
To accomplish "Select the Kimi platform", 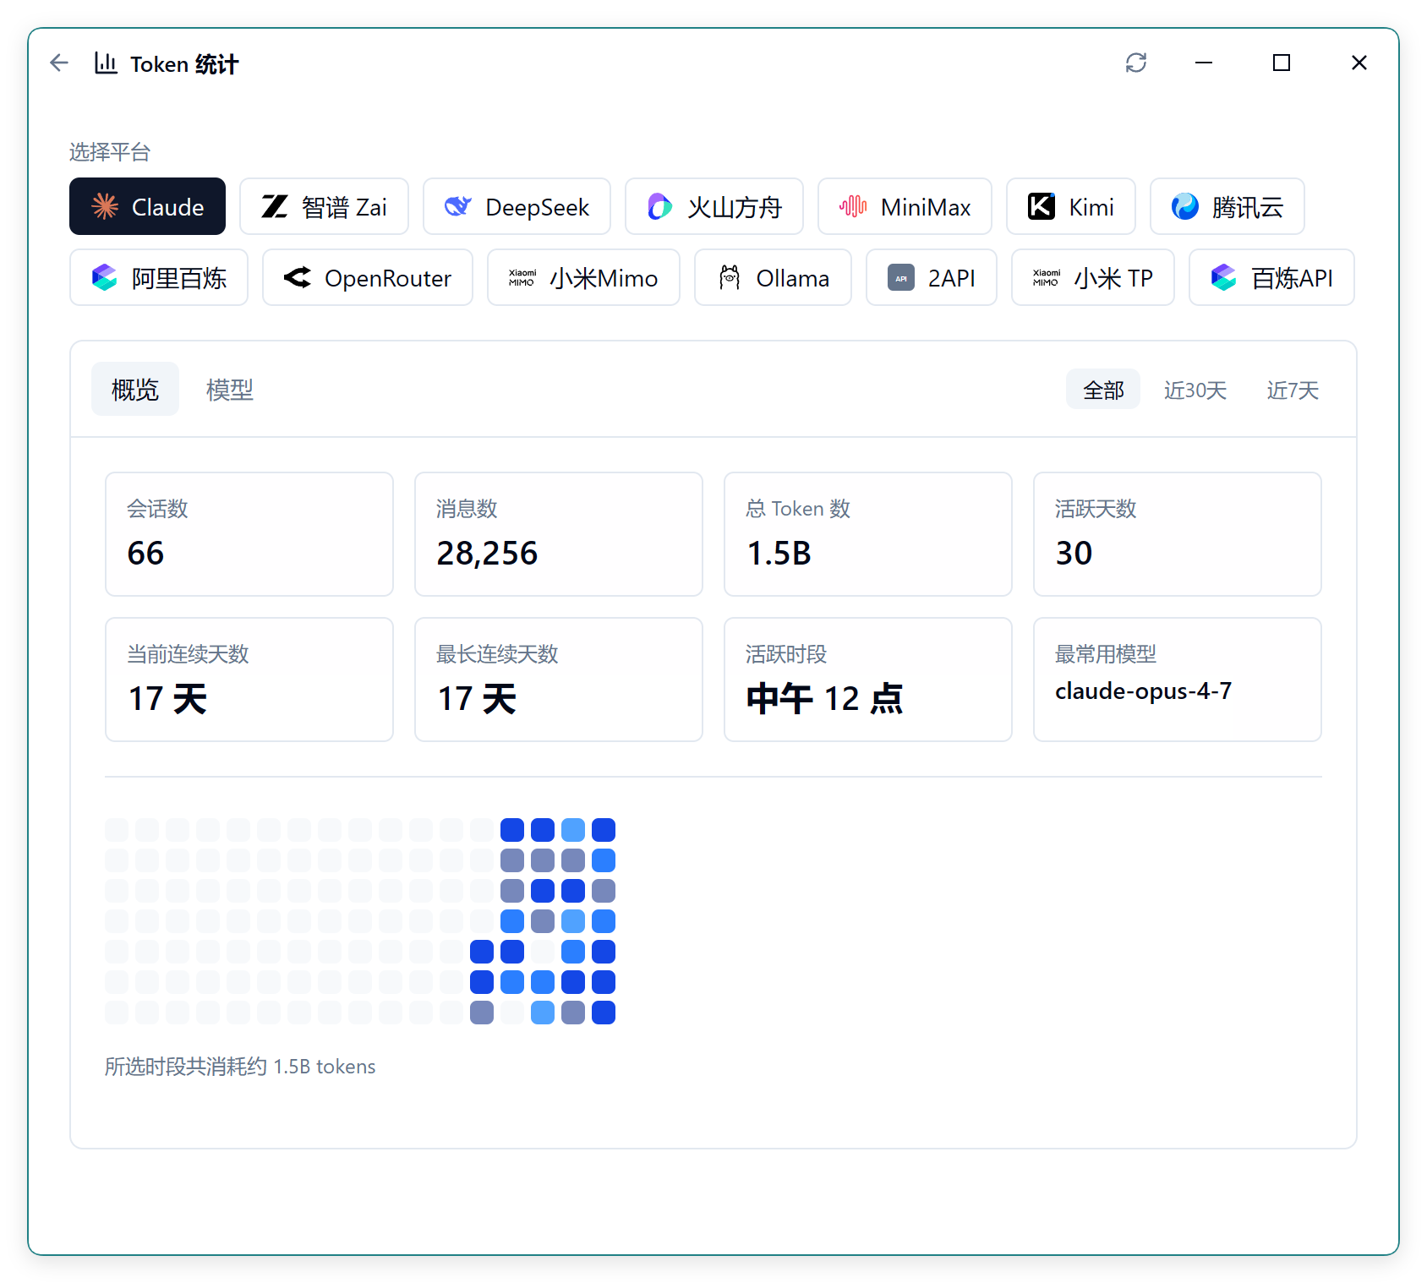I will click(1071, 206).
